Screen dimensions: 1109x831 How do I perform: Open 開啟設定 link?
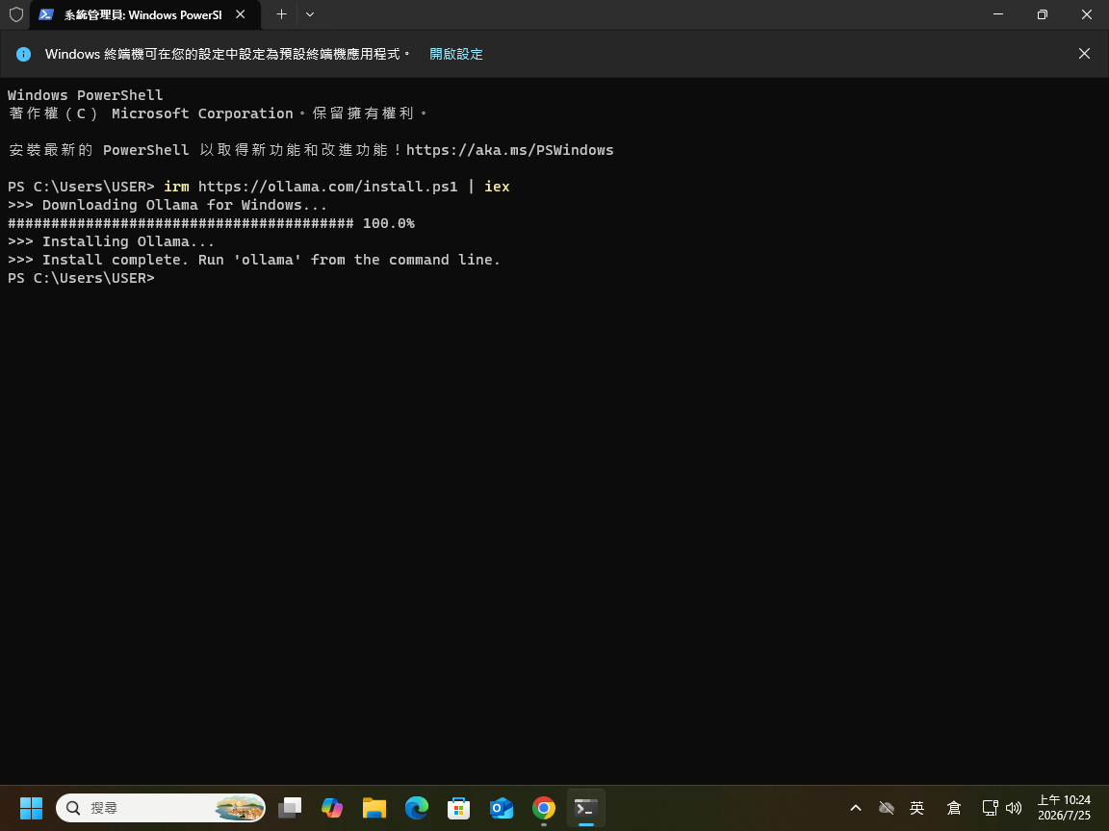point(456,55)
